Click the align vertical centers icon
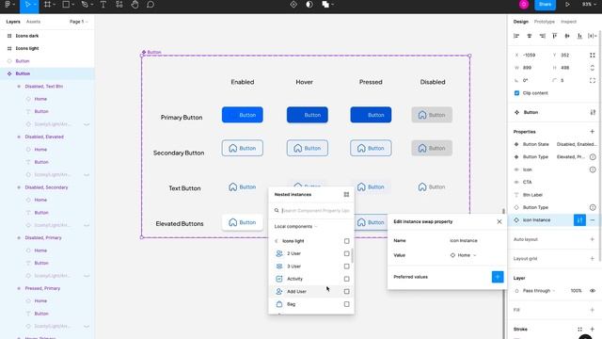The height and width of the screenshot is (339, 602). (x=567, y=36)
